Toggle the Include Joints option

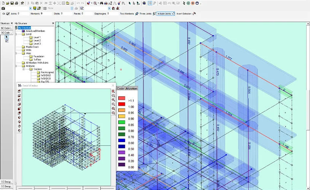pyautogui.click(x=165, y=13)
